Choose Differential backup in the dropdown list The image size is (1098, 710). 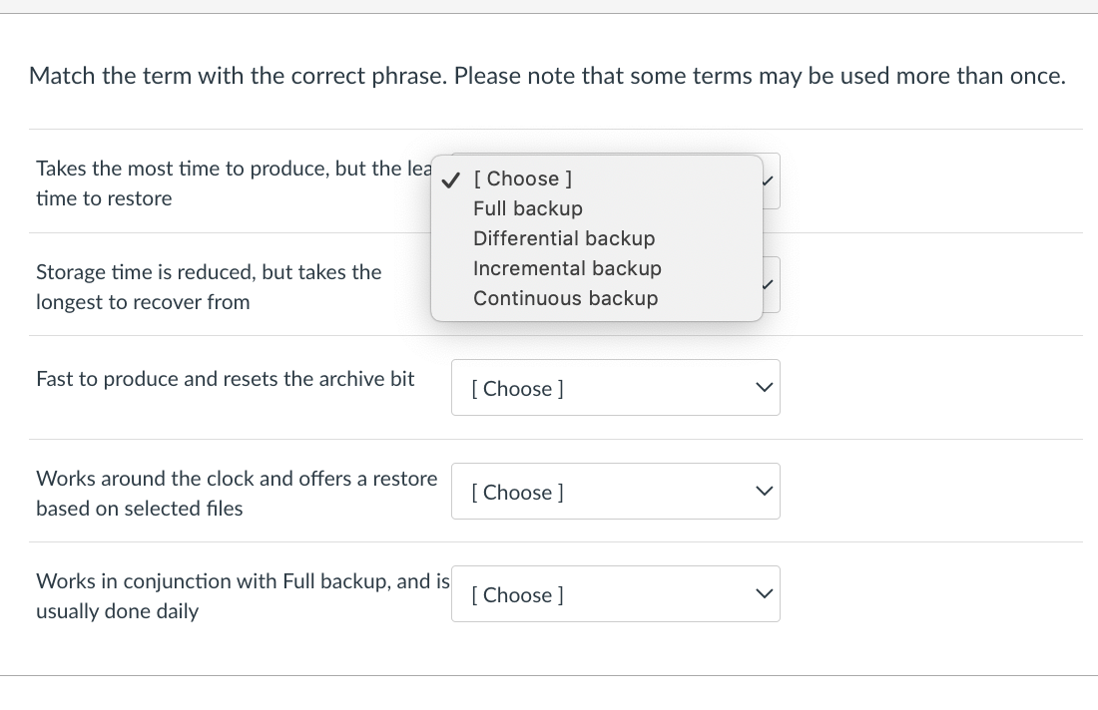pyautogui.click(x=564, y=238)
